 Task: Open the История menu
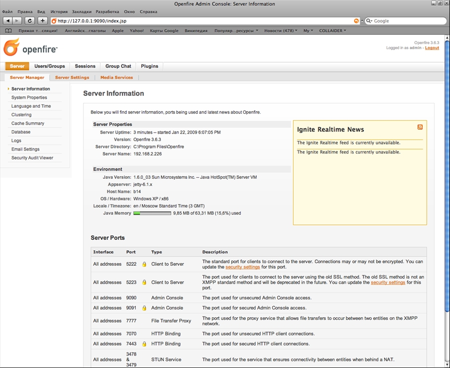pos(59,12)
